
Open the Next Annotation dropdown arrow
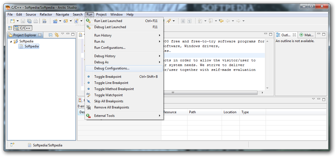click(205, 21)
